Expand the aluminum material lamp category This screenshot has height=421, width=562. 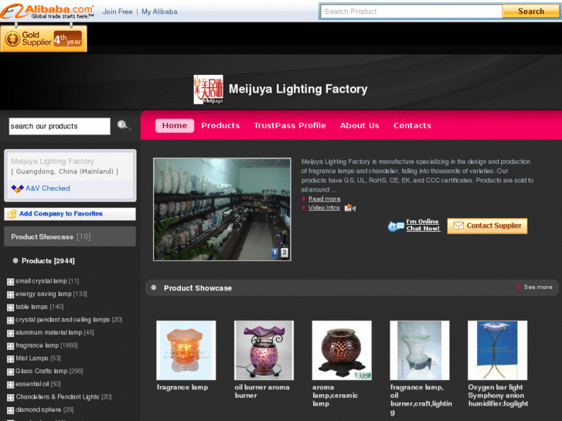pos(10,333)
